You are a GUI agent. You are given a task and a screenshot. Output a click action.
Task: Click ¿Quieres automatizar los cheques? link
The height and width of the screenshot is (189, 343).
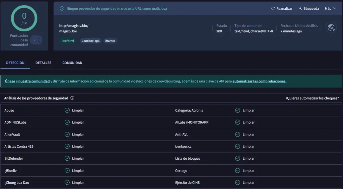click(312, 98)
